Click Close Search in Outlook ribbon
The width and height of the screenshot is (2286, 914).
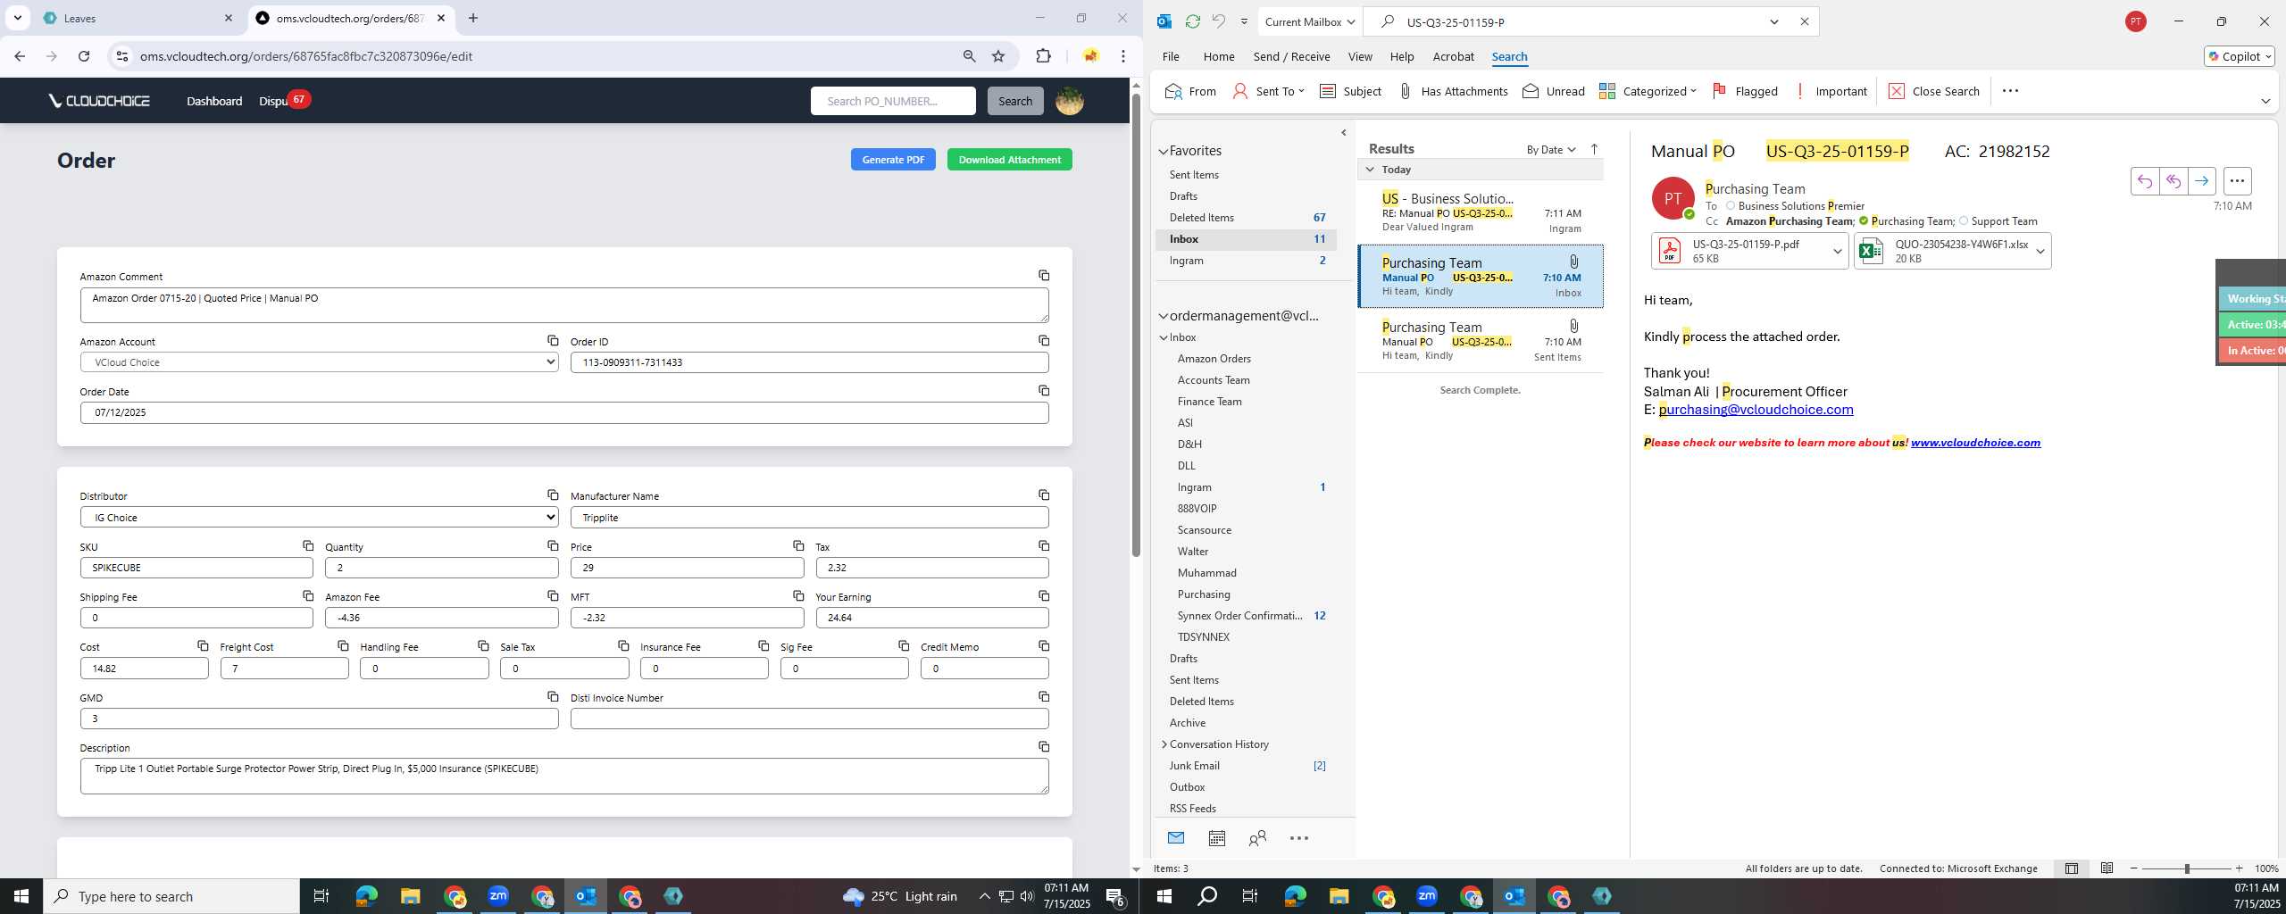1934,91
